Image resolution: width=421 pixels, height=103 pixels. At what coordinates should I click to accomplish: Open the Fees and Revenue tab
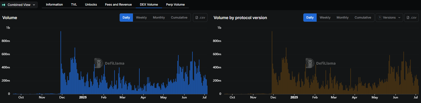[x=118, y=5]
